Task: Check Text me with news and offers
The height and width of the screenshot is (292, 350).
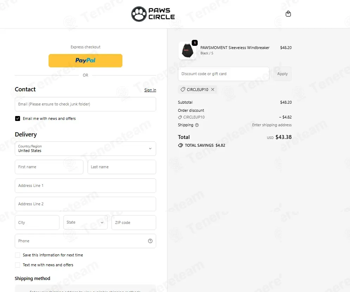Action: click(18, 265)
